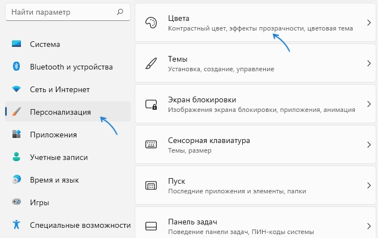Image resolution: width=378 pixels, height=238 pixels.
Task: Click the Найти параметр search field
Action: click(x=68, y=12)
